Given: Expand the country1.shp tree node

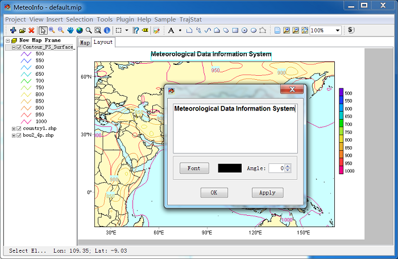Looking at the screenshot, I should tap(14, 129).
